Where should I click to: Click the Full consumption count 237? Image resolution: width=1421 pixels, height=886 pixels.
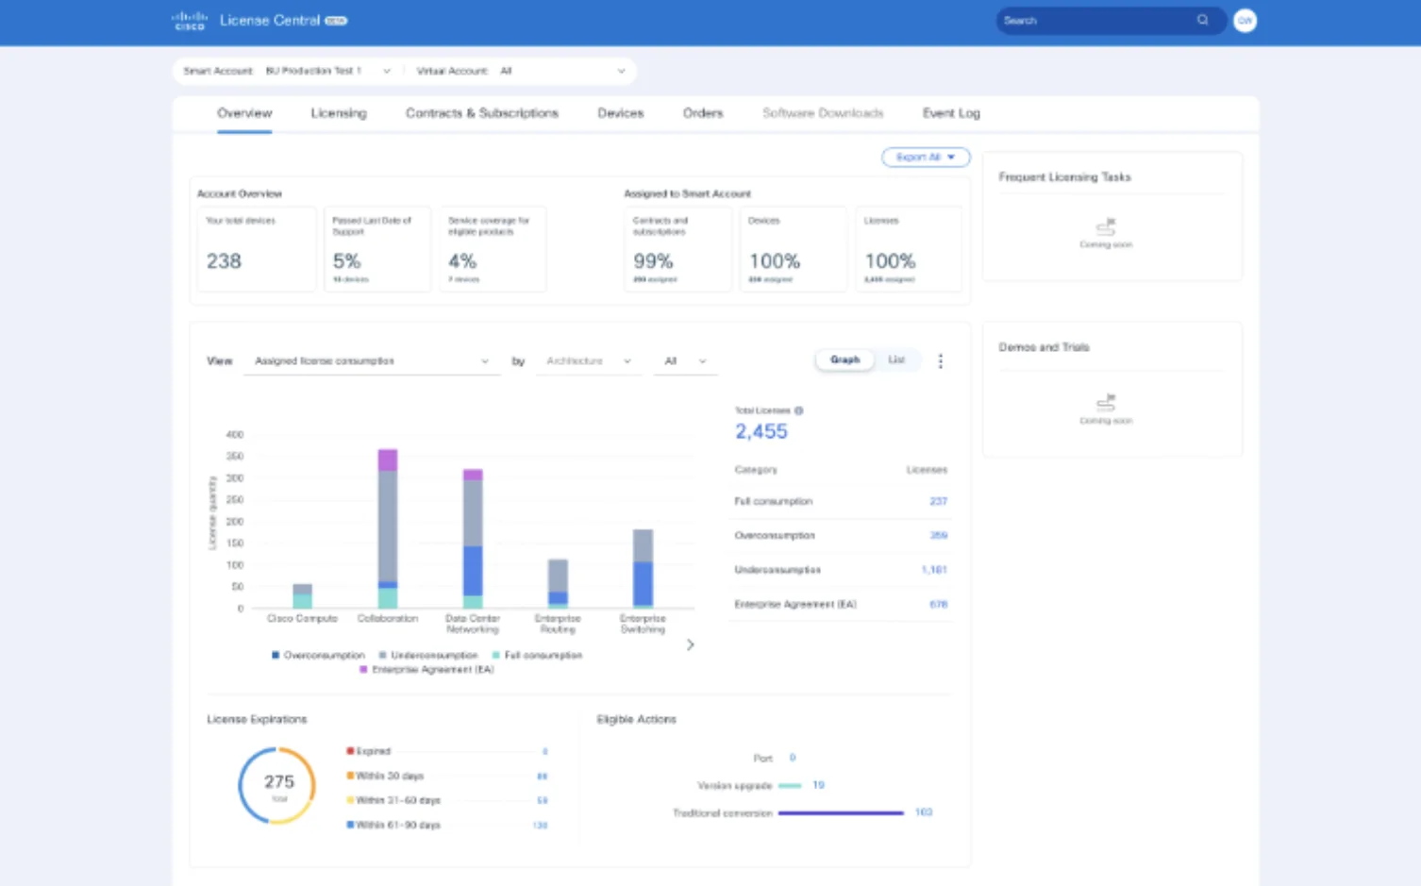tap(938, 501)
